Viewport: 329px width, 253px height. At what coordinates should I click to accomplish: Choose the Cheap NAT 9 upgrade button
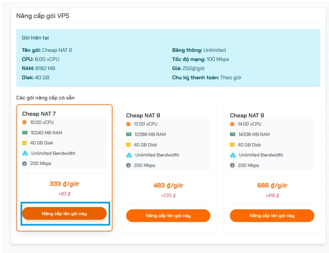click(x=272, y=216)
